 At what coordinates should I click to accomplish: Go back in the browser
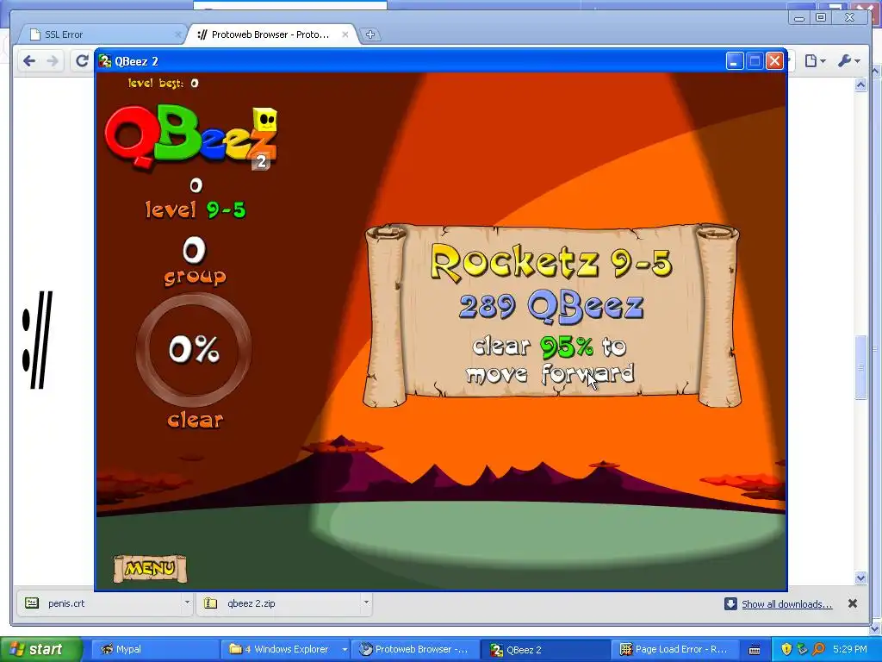pos(29,61)
